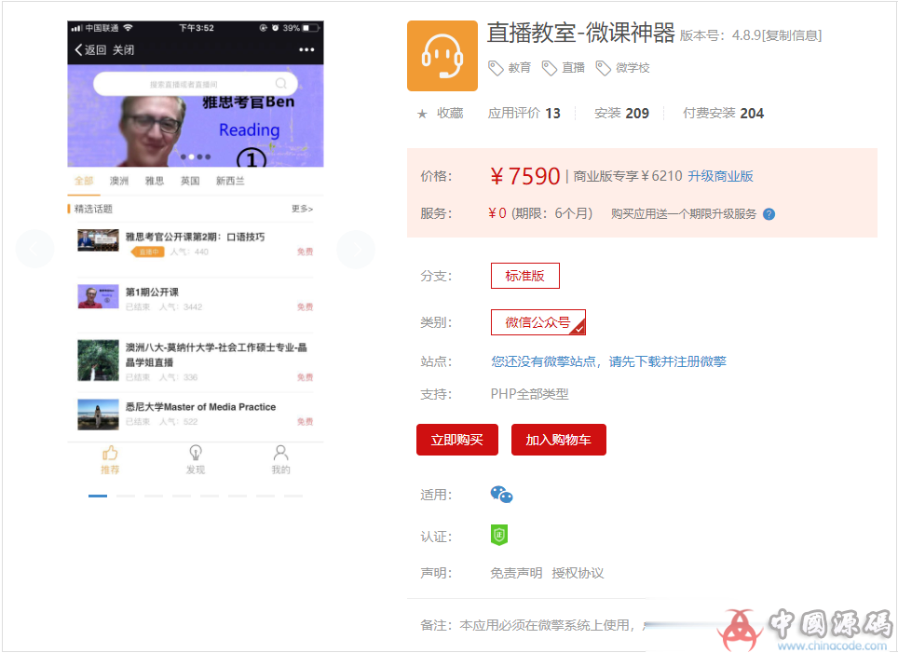Open thumbnail of 澳洲八大-莫纳什大学 course

[x=98, y=361]
